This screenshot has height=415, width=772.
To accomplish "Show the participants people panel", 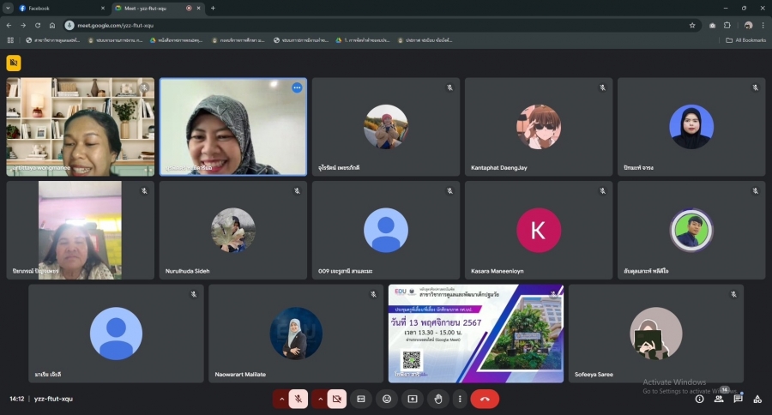I will click(x=719, y=399).
